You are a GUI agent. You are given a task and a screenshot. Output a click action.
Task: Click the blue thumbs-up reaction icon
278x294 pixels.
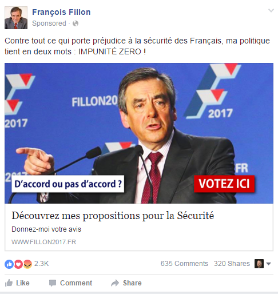9,264
